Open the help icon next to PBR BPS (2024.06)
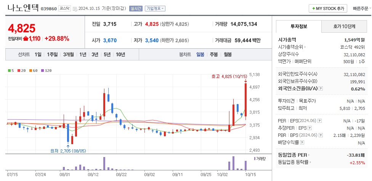This screenshot has width=372, height=181. point(321,135)
